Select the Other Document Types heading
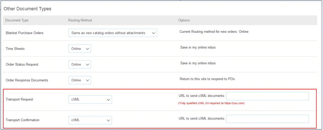Screen dimensions: 323x130 (27, 9)
